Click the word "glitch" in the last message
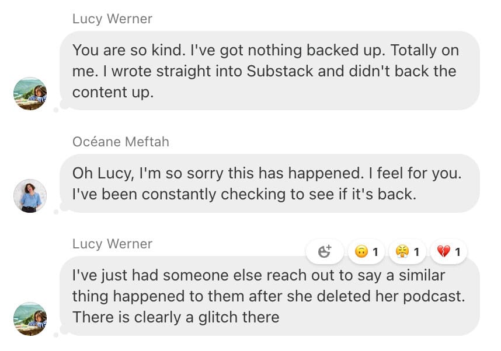The width and height of the screenshot is (501, 351). (x=218, y=318)
